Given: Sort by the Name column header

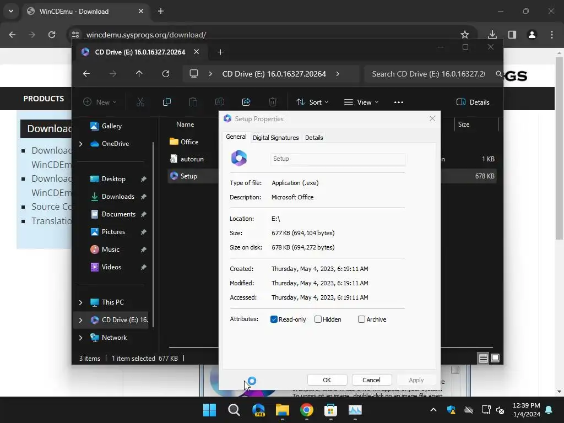Looking at the screenshot, I should click(x=185, y=124).
